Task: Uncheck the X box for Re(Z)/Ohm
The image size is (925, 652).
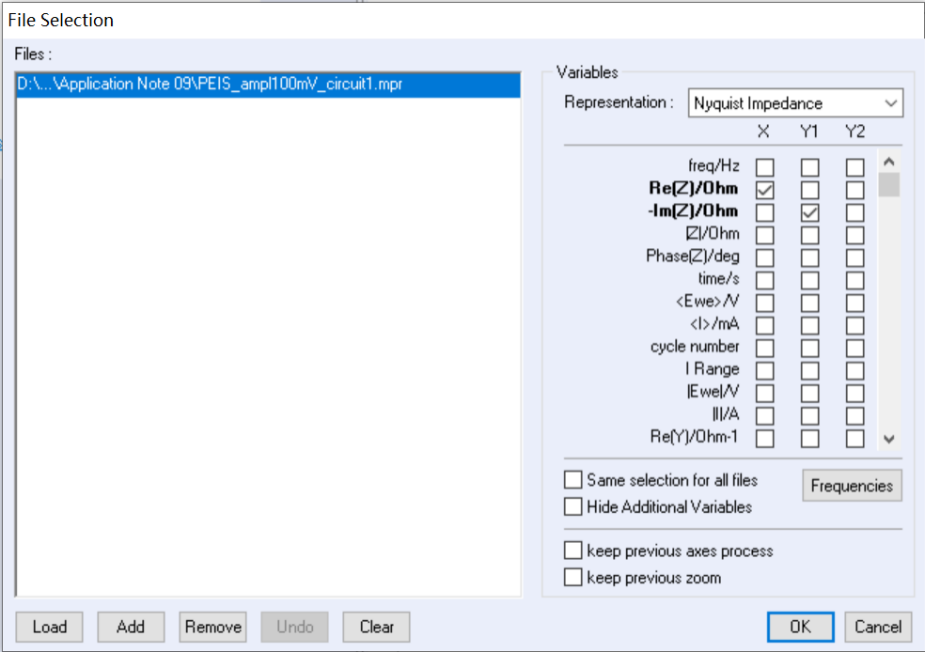Action: 765,190
